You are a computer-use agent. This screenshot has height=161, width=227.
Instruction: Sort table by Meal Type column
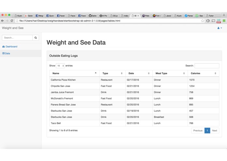tap(170, 73)
